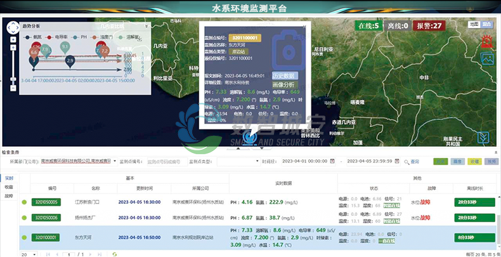This screenshot has width=501, height=257.
Task: Click the start time input field
Action: tap(309, 161)
